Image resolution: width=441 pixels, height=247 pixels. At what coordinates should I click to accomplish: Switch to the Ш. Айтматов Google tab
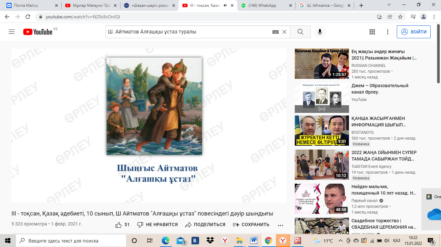tap(324, 5)
